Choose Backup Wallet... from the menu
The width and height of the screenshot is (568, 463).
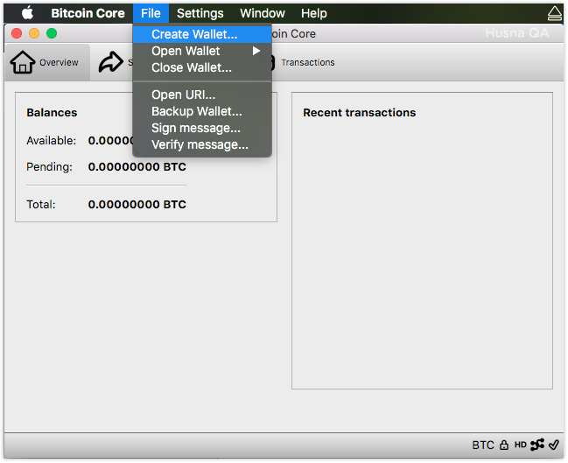point(202,111)
